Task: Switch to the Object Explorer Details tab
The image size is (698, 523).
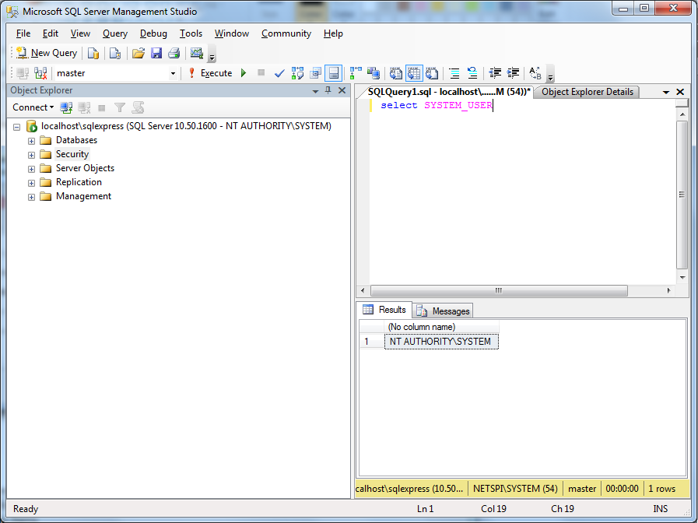Action: click(x=588, y=92)
